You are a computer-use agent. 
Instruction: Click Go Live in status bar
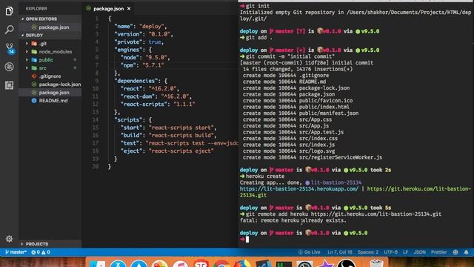click(x=309, y=252)
